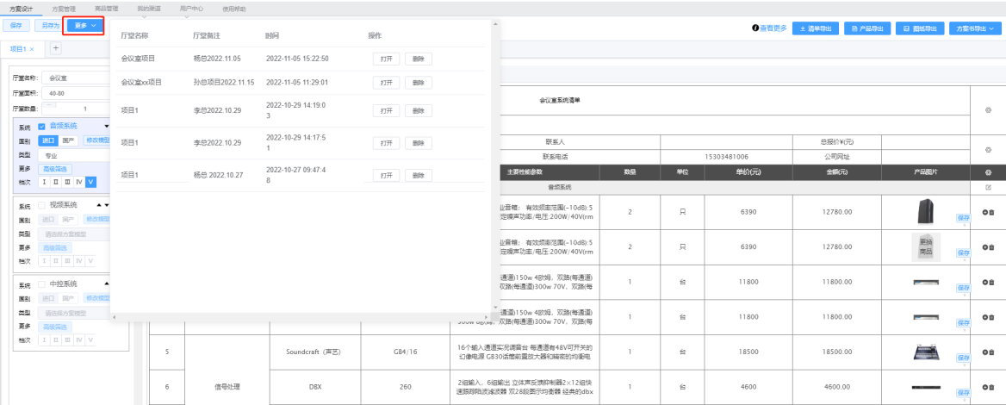Select 国产 for 音频系统
The image size is (1006, 405).
pos(69,140)
